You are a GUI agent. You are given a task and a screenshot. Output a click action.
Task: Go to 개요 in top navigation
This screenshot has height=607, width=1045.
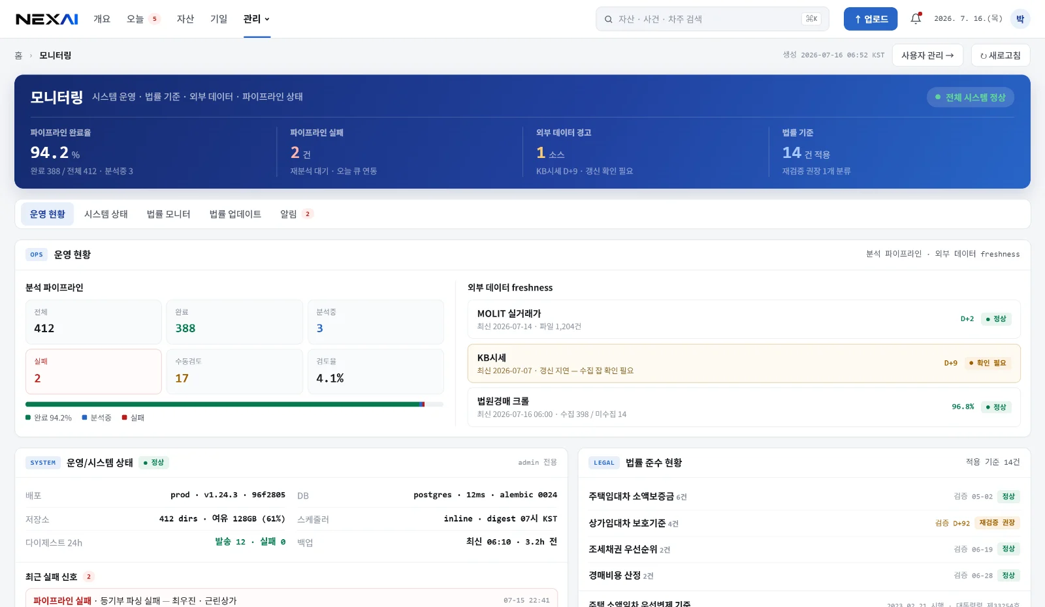(102, 19)
